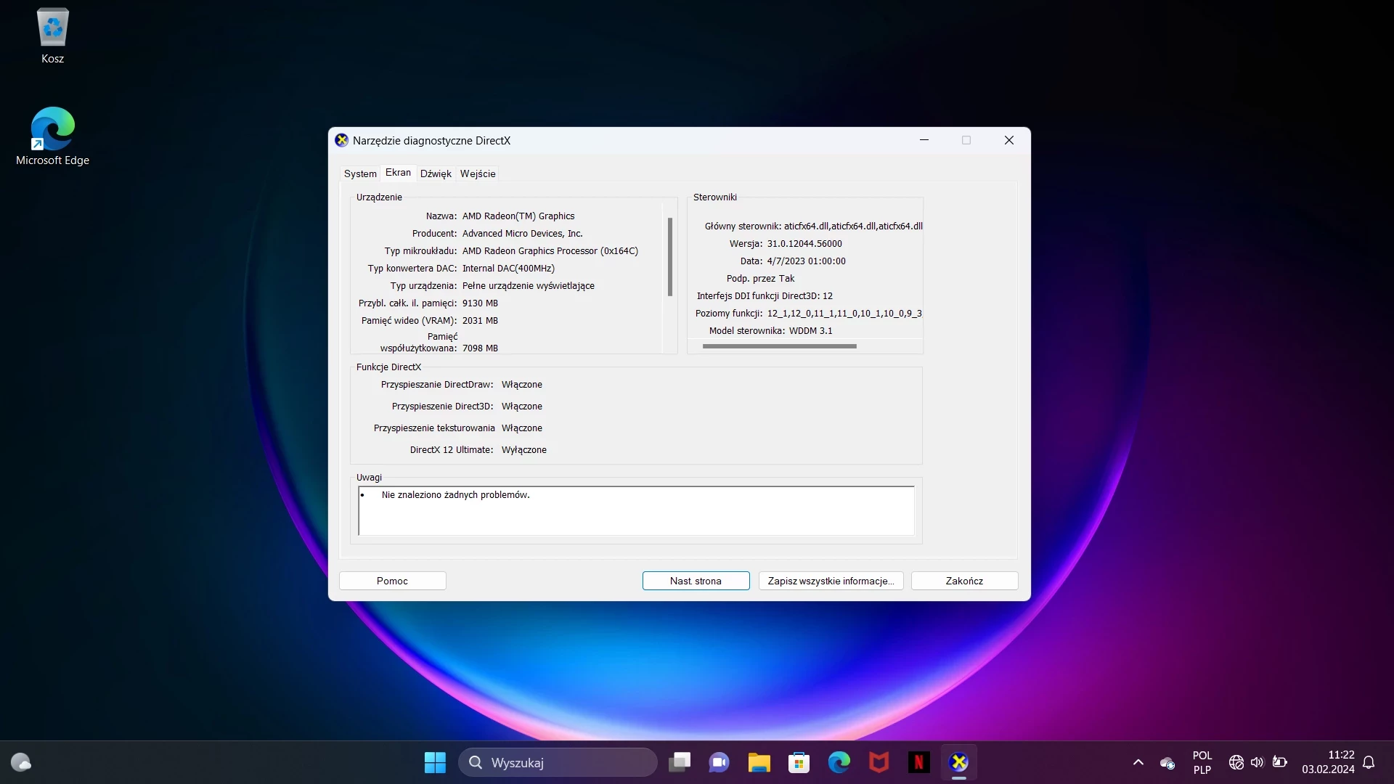Click the Pomoc button
This screenshot has height=784, width=1394.
[393, 581]
